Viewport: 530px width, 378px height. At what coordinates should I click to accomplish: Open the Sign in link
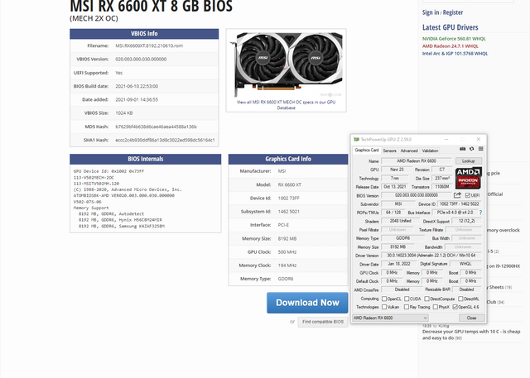pos(431,12)
